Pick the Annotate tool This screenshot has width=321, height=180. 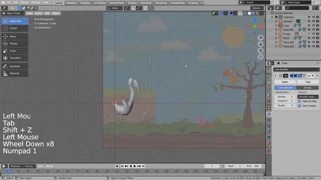15,66
